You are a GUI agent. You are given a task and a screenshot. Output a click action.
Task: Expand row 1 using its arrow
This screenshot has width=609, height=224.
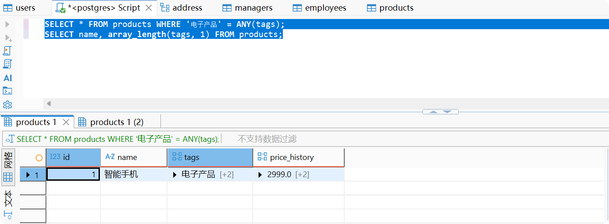28,175
